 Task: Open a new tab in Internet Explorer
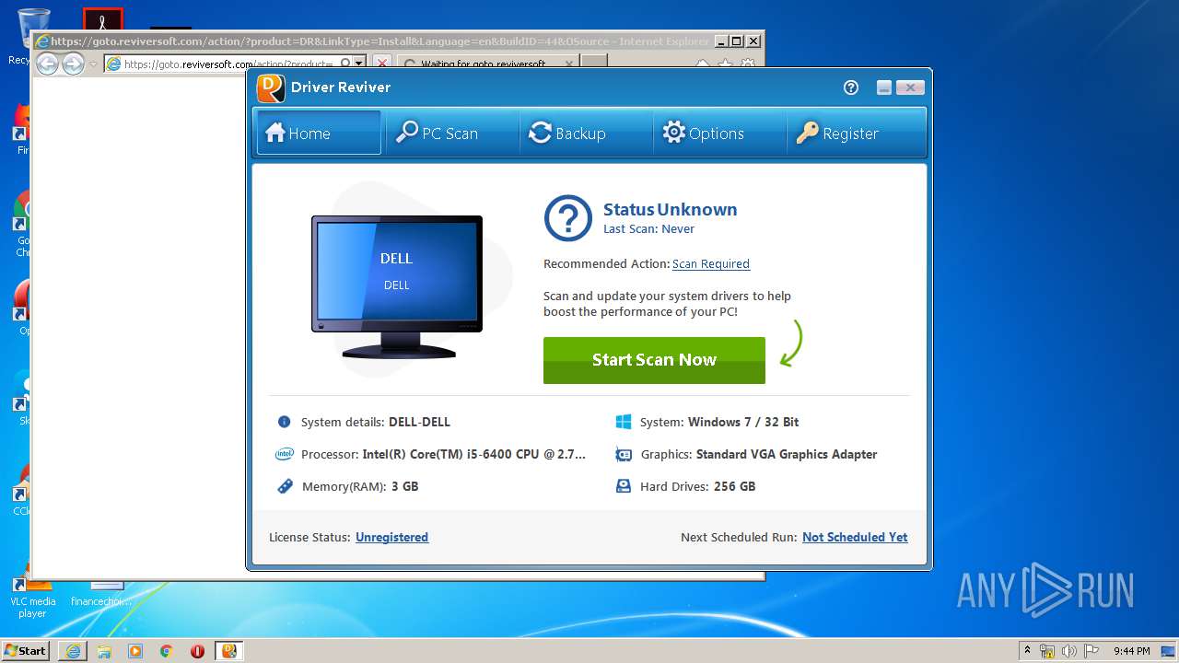[595, 63]
